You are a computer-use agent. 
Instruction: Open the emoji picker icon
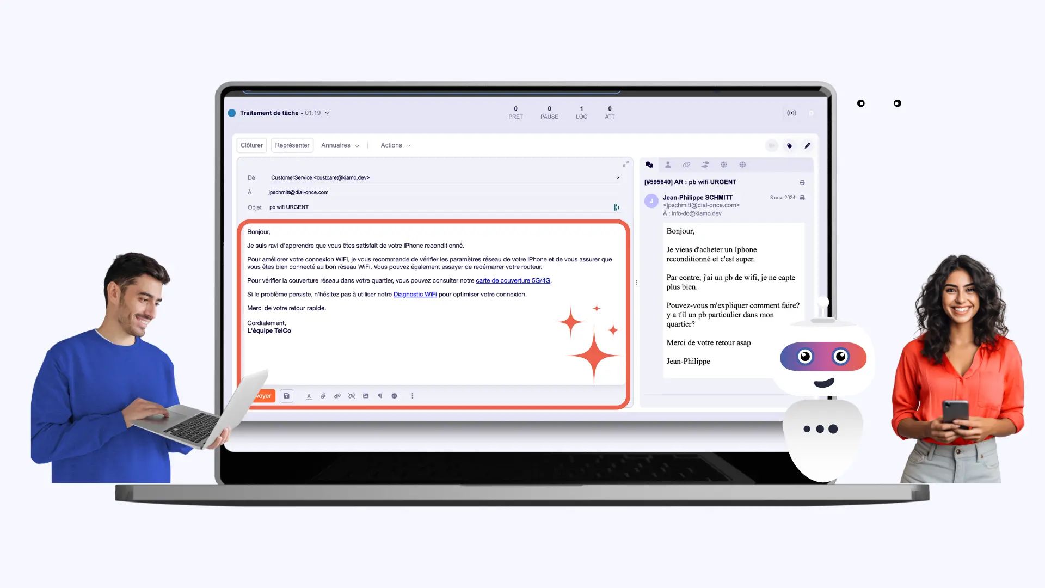pyautogui.click(x=394, y=396)
